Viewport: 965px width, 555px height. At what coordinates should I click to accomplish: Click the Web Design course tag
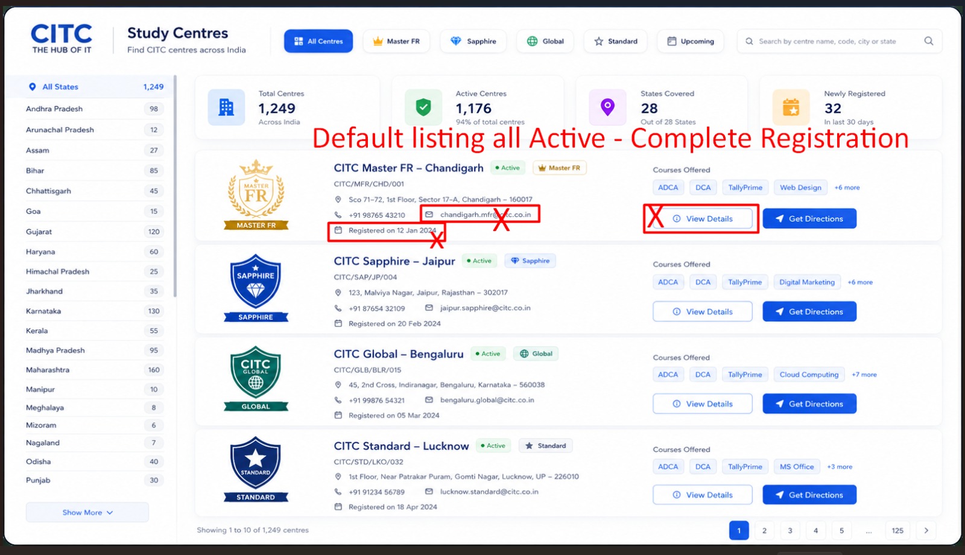click(800, 188)
